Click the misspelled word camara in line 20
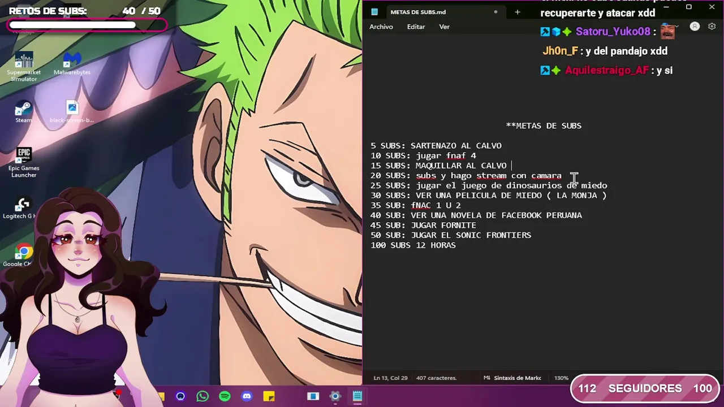 546,176
